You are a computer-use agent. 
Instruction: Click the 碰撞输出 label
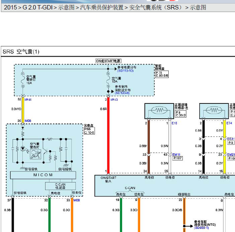(x=184, y=194)
